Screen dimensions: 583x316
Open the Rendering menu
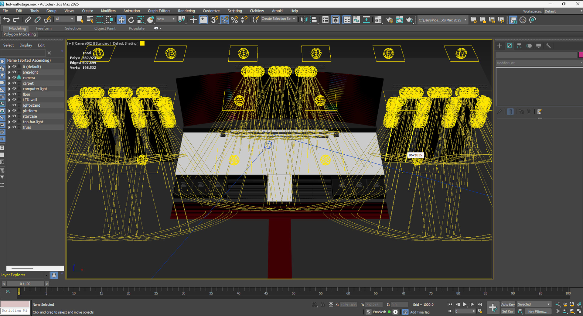click(186, 11)
